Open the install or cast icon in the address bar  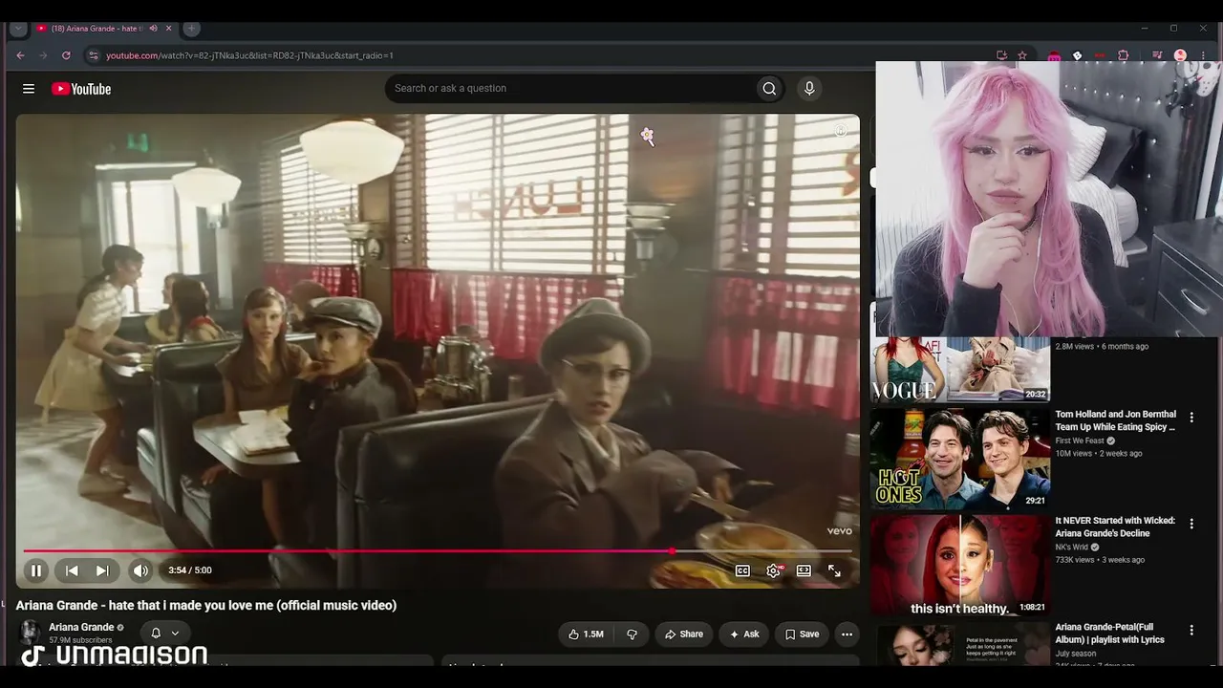(1001, 55)
